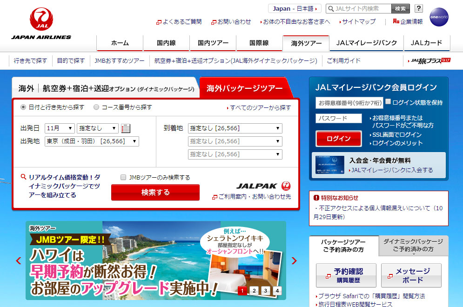This screenshot has width=463, height=307.
Task: Go to banner slide 2
Action: click(254, 290)
